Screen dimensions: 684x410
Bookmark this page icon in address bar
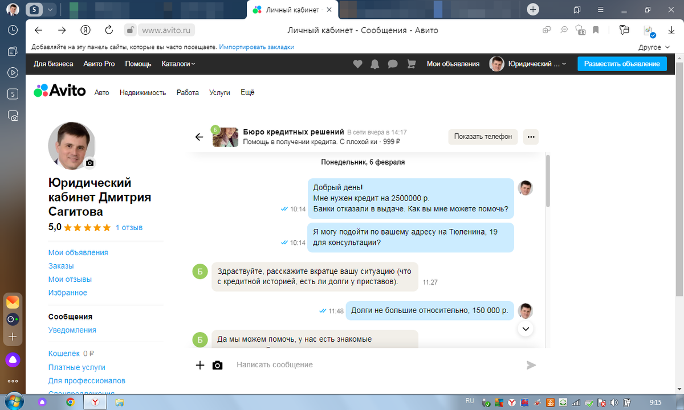click(x=596, y=30)
